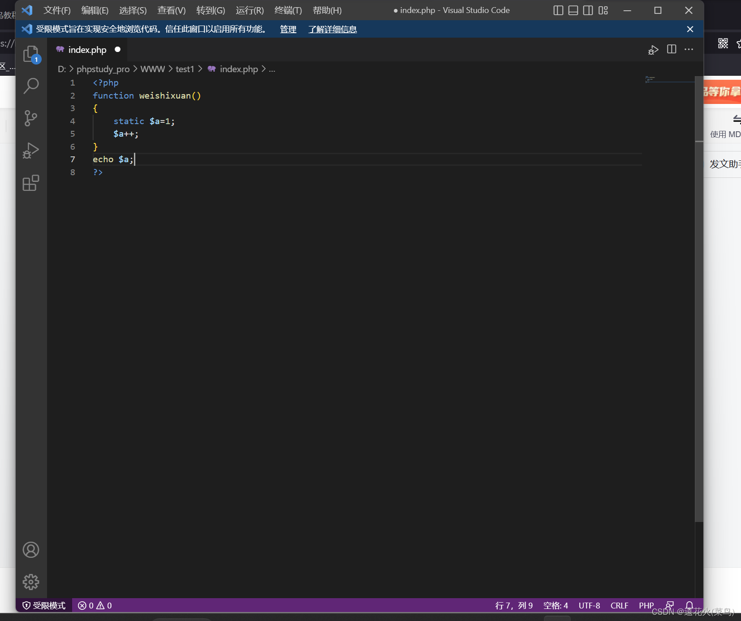741x621 pixels.
Task: Click the notifications bell in status bar
Action: (x=689, y=605)
